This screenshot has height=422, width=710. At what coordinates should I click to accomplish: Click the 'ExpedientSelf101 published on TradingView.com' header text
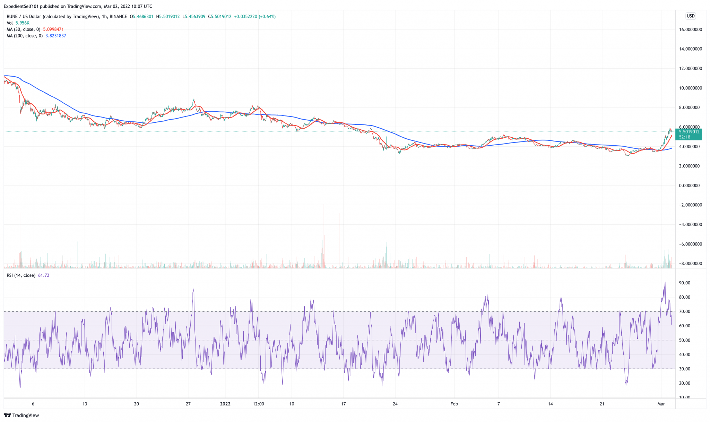click(x=53, y=6)
